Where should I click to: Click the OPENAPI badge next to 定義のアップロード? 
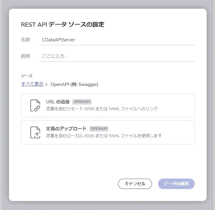point(99,129)
